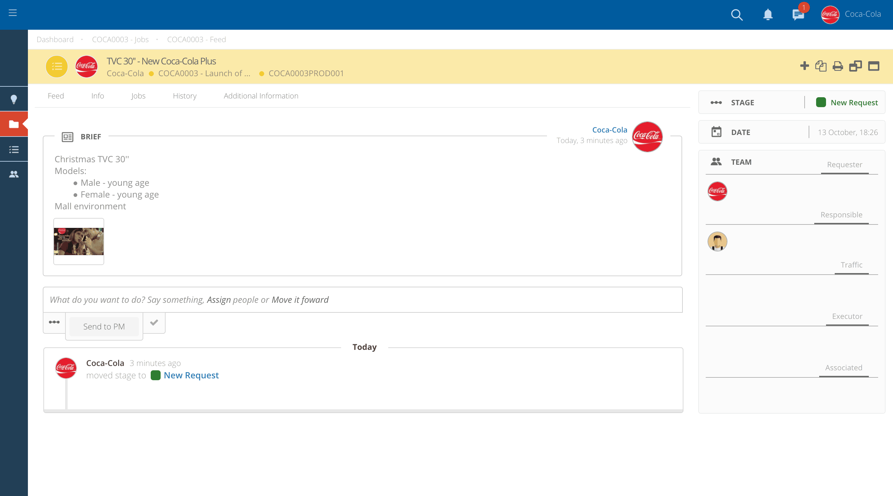Click the checkmark confirm button
Screen dimensions: 893x496
click(x=154, y=323)
